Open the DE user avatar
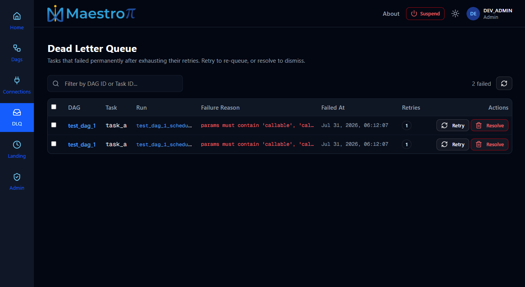525x287 pixels. coord(473,13)
